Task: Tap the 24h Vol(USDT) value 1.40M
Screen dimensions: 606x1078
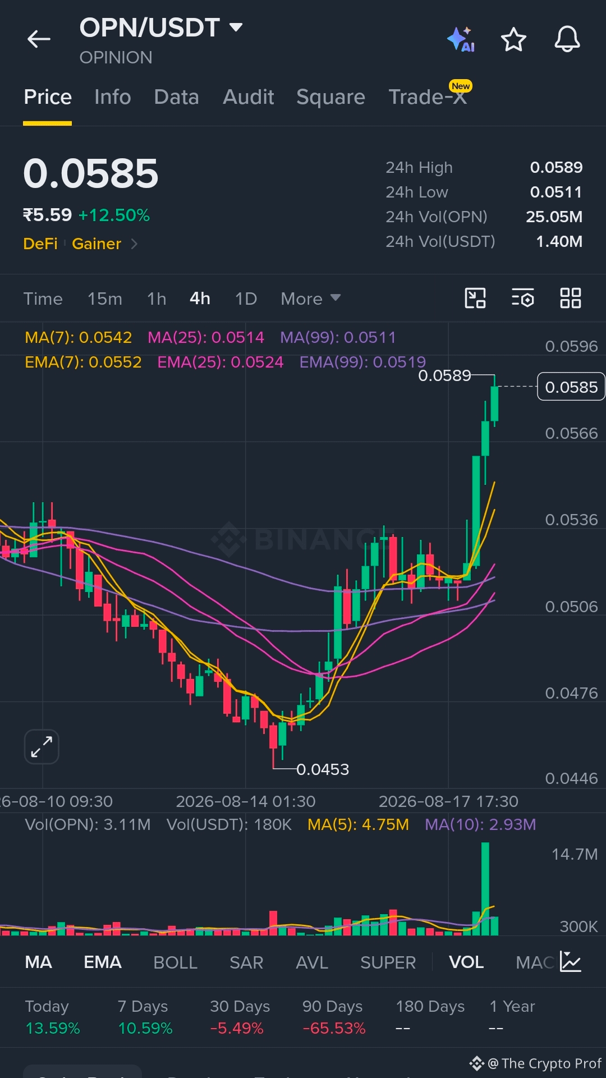Action: (x=559, y=241)
